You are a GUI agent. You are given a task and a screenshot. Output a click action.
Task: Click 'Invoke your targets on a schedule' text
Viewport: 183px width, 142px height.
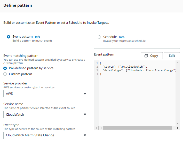(x=124, y=41)
